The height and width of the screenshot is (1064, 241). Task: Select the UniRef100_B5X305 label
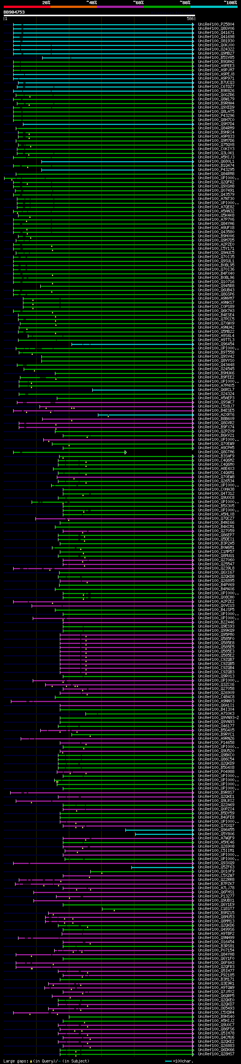(x=216, y=506)
